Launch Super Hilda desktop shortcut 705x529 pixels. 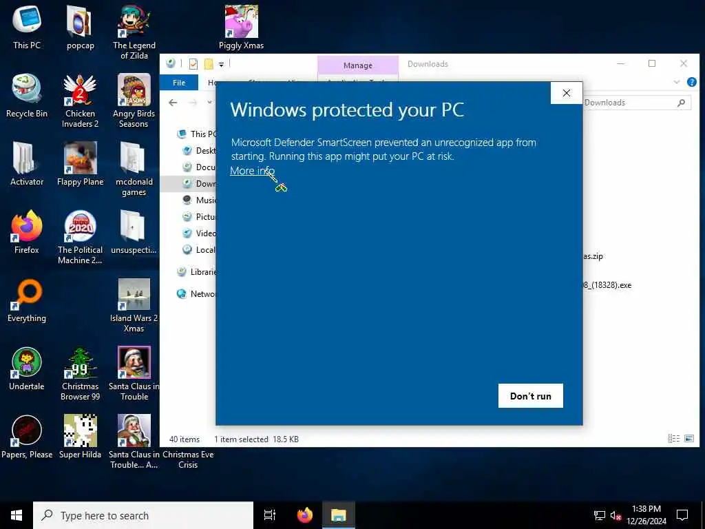80,437
